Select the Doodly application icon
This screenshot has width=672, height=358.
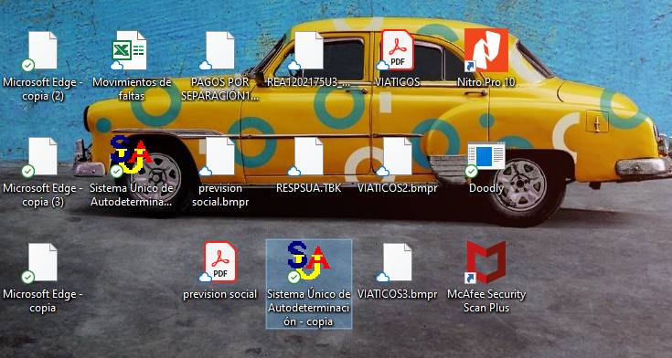click(486, 159)
